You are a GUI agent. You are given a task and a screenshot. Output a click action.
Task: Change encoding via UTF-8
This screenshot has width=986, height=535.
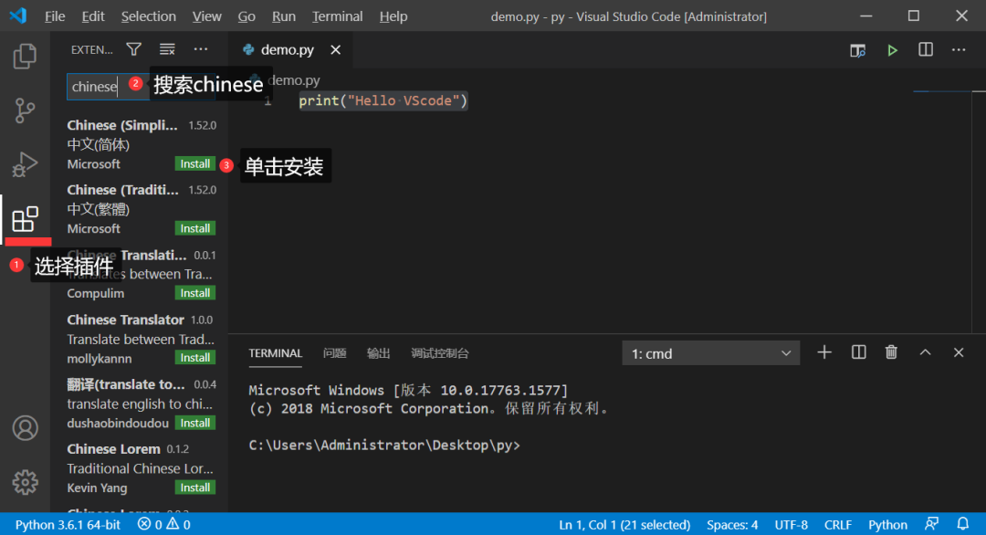point(791,524)
